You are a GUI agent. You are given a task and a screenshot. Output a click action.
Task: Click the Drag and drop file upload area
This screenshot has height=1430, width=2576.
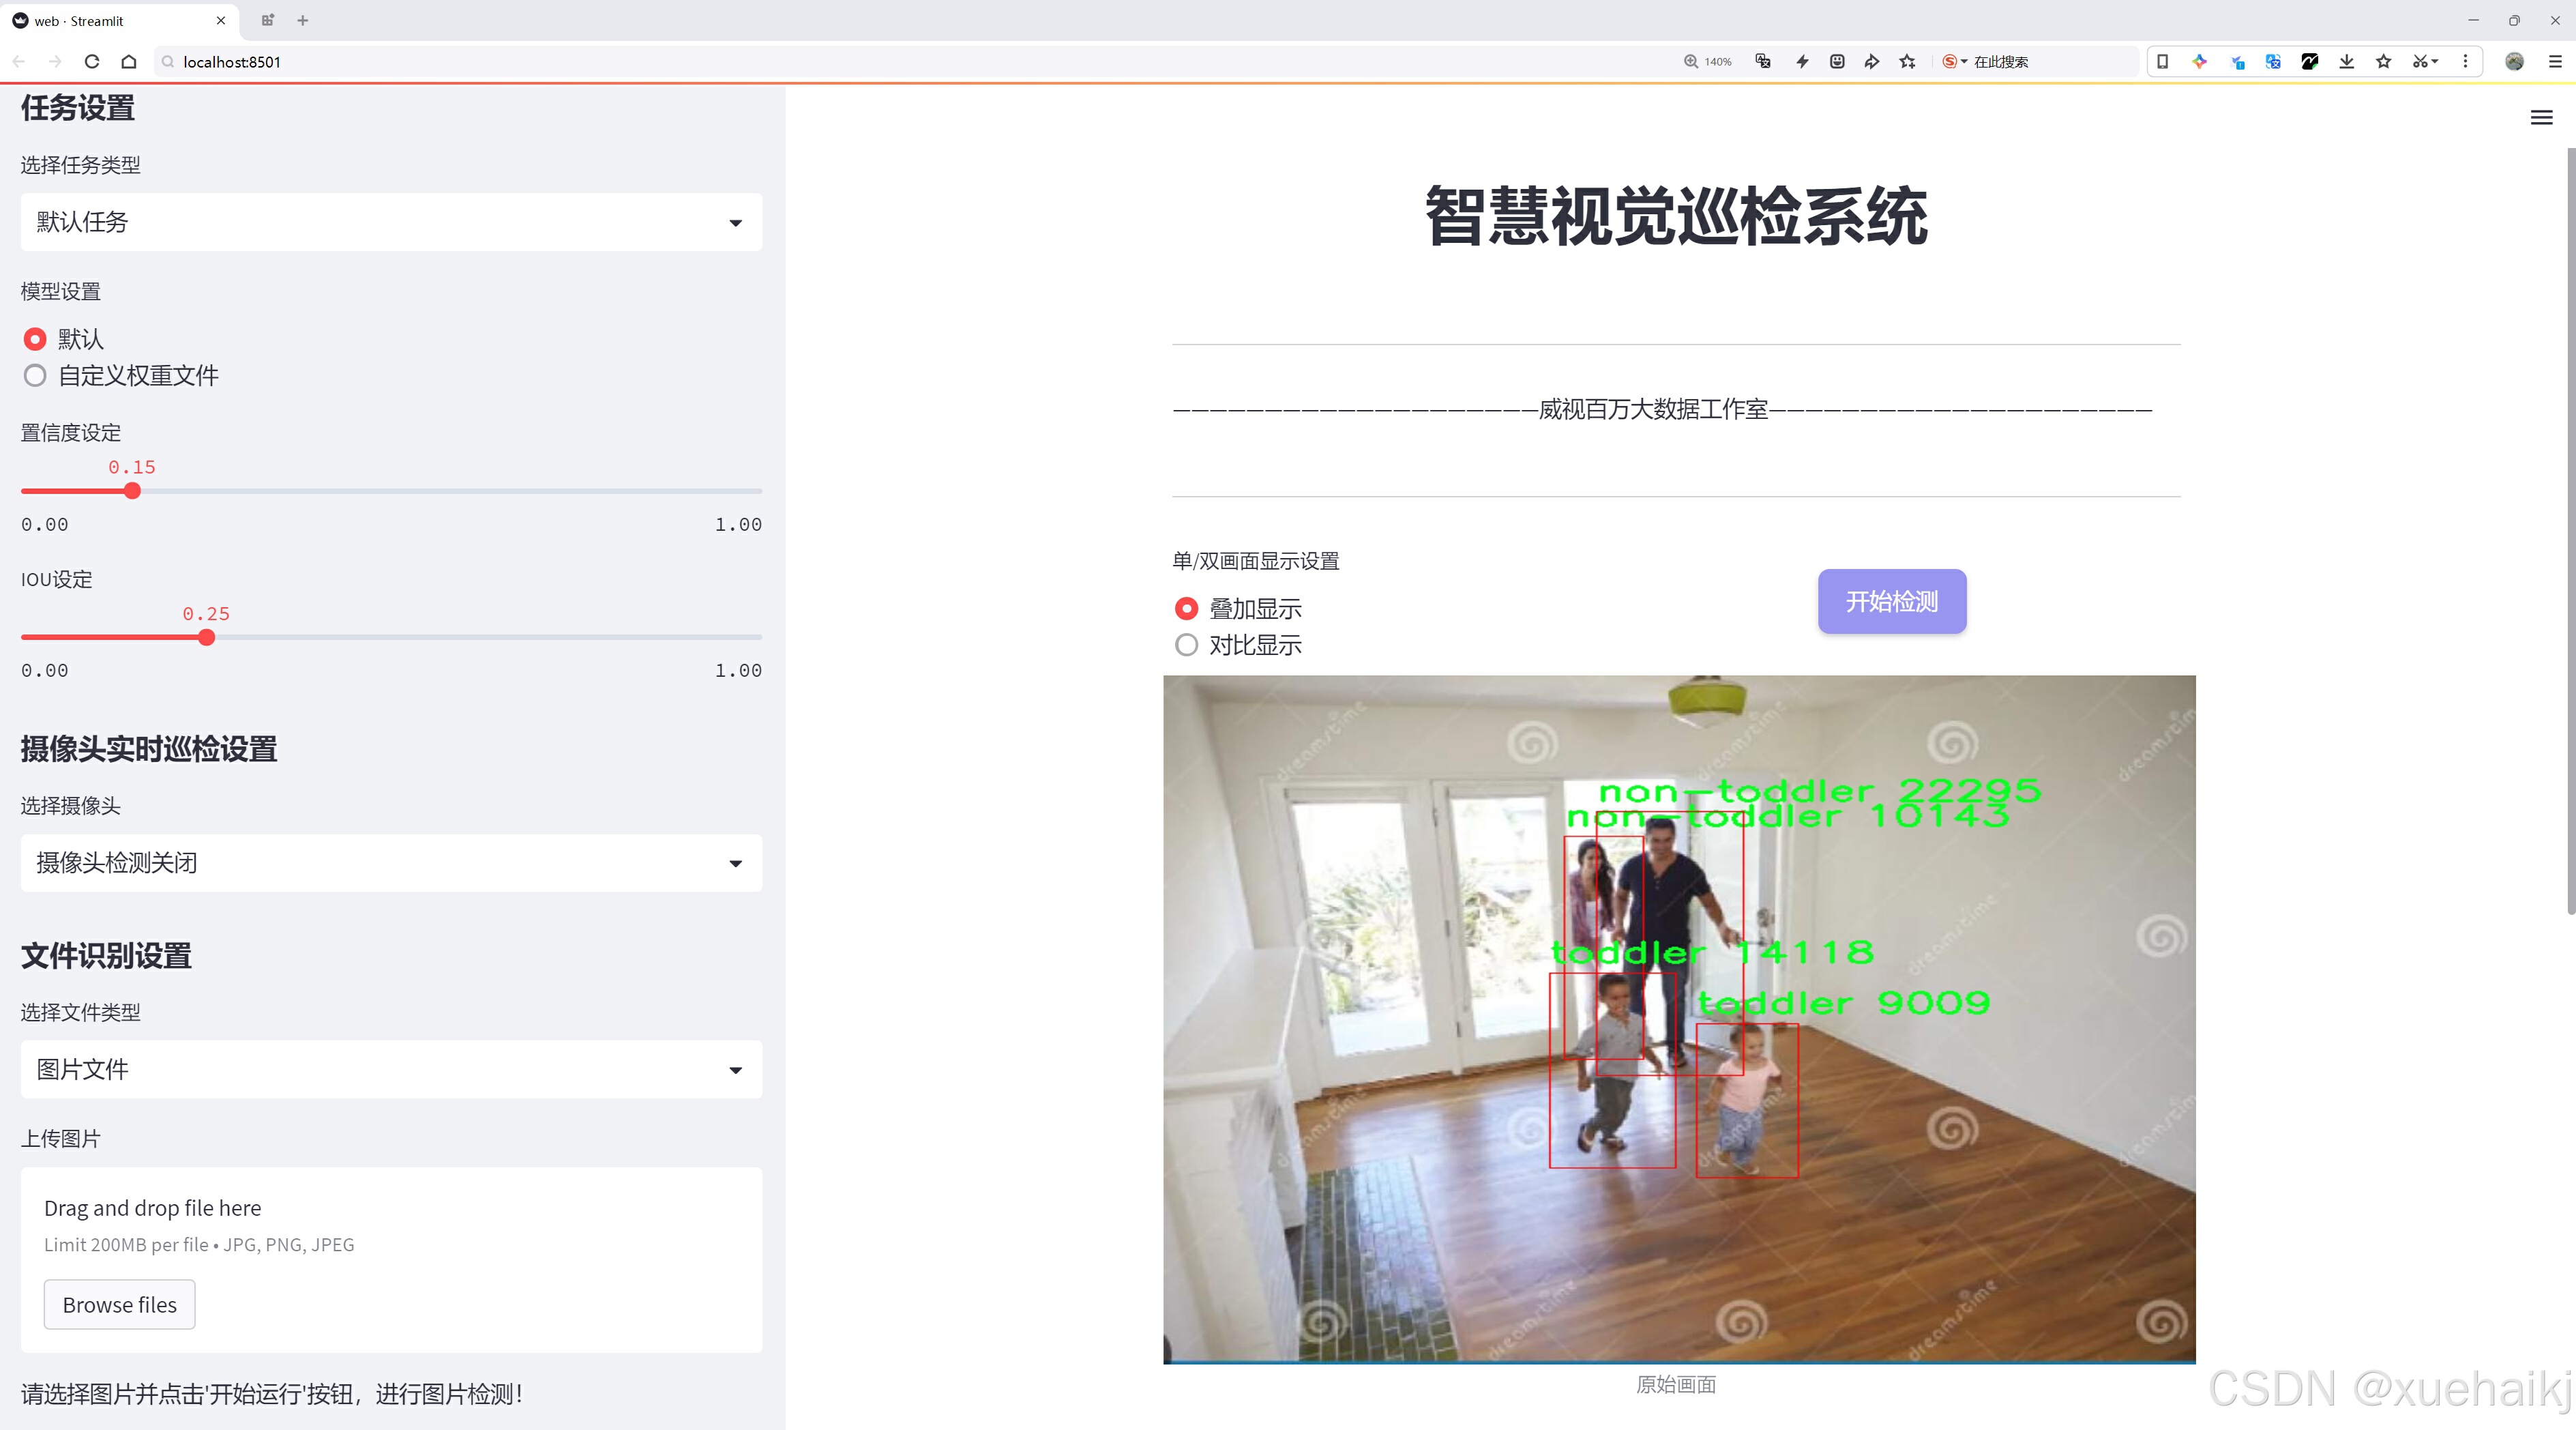click(x=391, y=1260)
